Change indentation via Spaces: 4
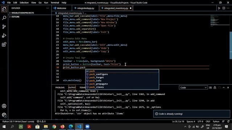232x130 pixels. [191, 121]
